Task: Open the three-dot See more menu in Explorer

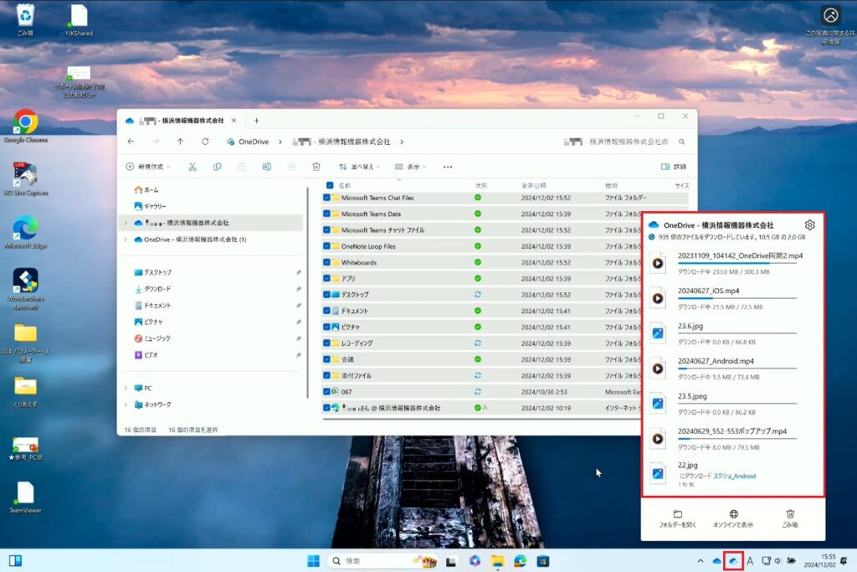Action: point(448,167)
